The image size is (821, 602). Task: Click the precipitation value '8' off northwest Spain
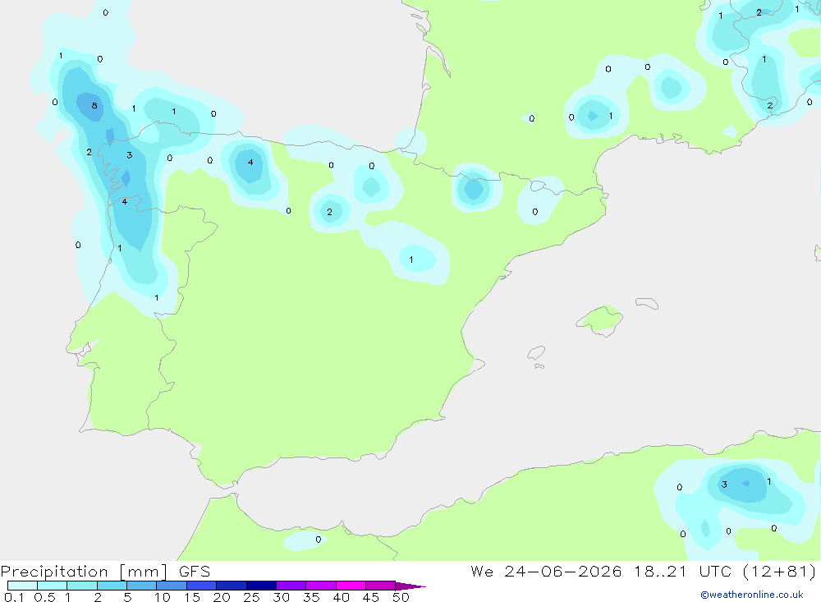(x=94, y=106)
